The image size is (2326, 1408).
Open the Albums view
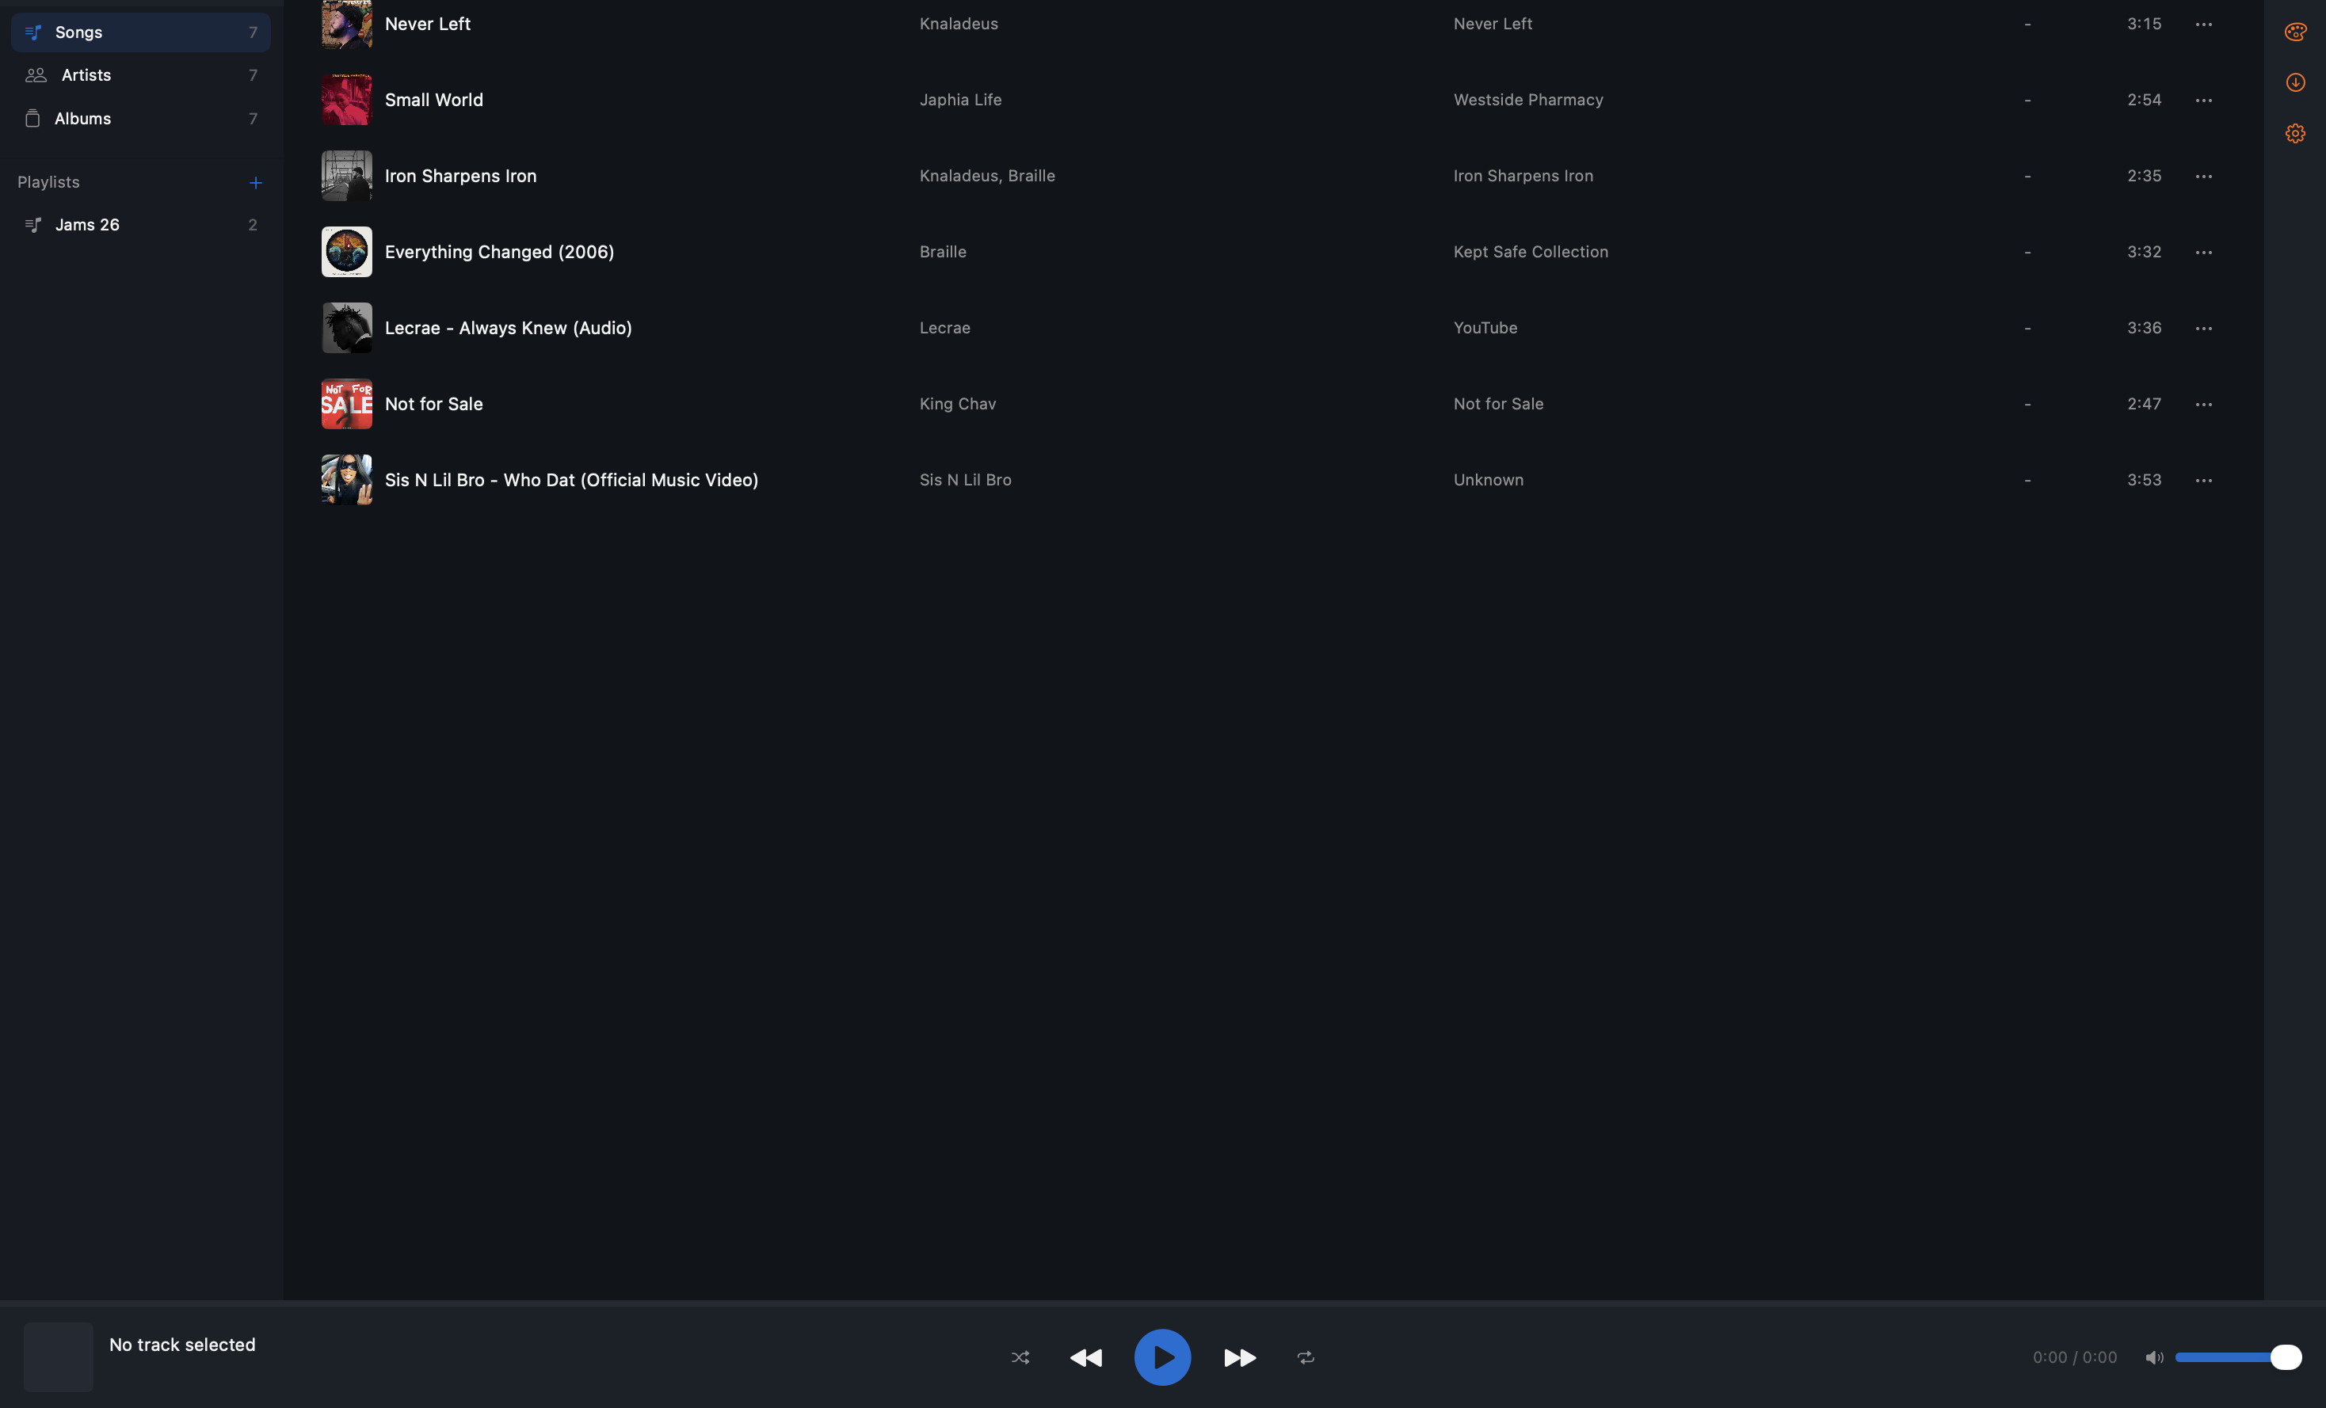(x=82, y=118)
